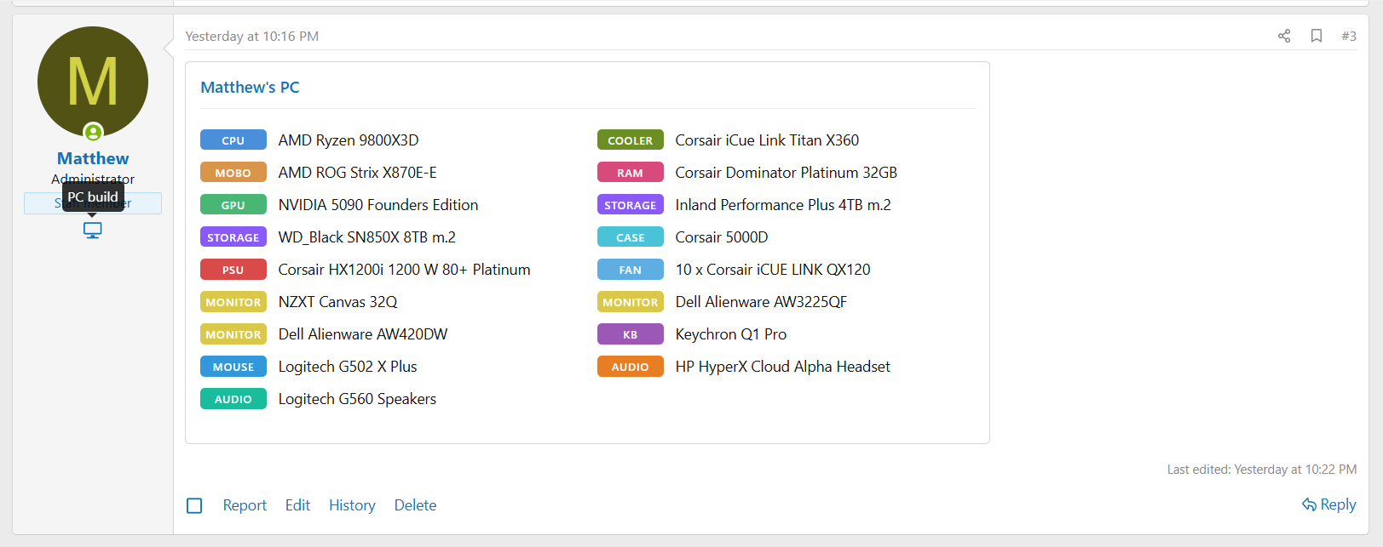Click the blue CPU badge
Viewport: 1383px width, 547px height.
pyautogui.click(x=233, y=140)
